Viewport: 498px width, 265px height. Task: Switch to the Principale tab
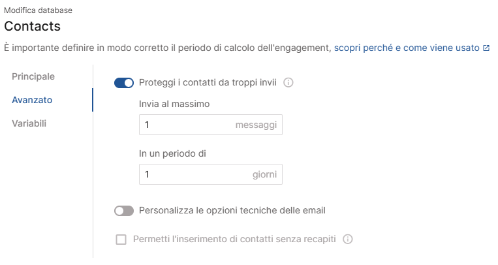(x=33, y=76)
